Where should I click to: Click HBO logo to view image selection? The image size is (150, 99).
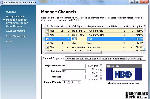click(124, 74)
